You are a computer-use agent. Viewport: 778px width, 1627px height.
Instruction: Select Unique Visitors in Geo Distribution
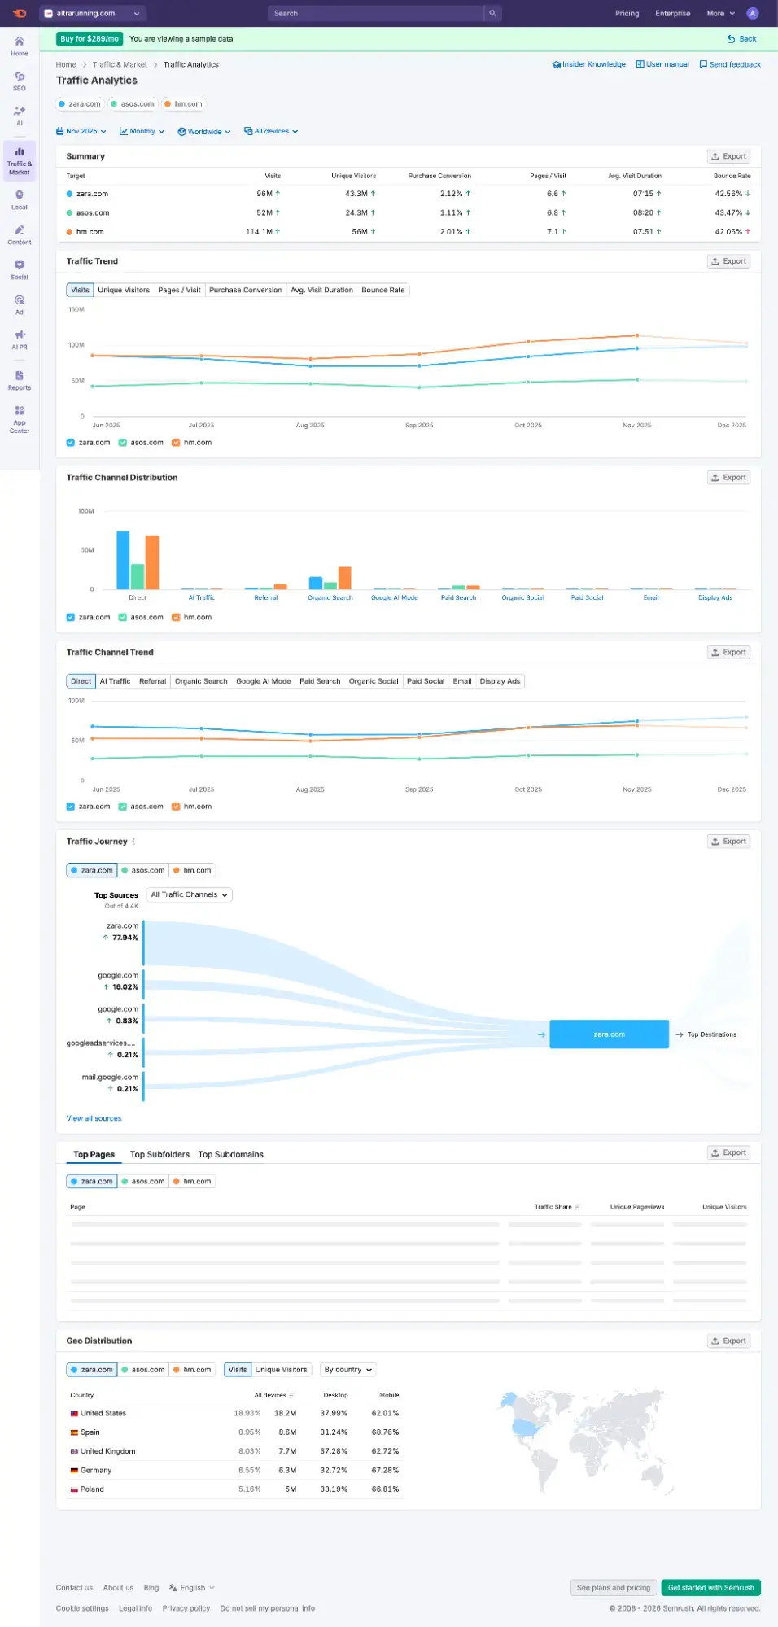click(282, 1370)
